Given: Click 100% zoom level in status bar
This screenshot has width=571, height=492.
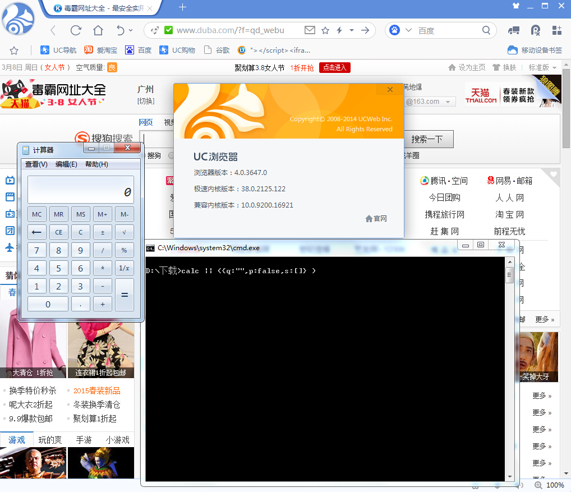Looking at the screenshot, I should 555,485.
